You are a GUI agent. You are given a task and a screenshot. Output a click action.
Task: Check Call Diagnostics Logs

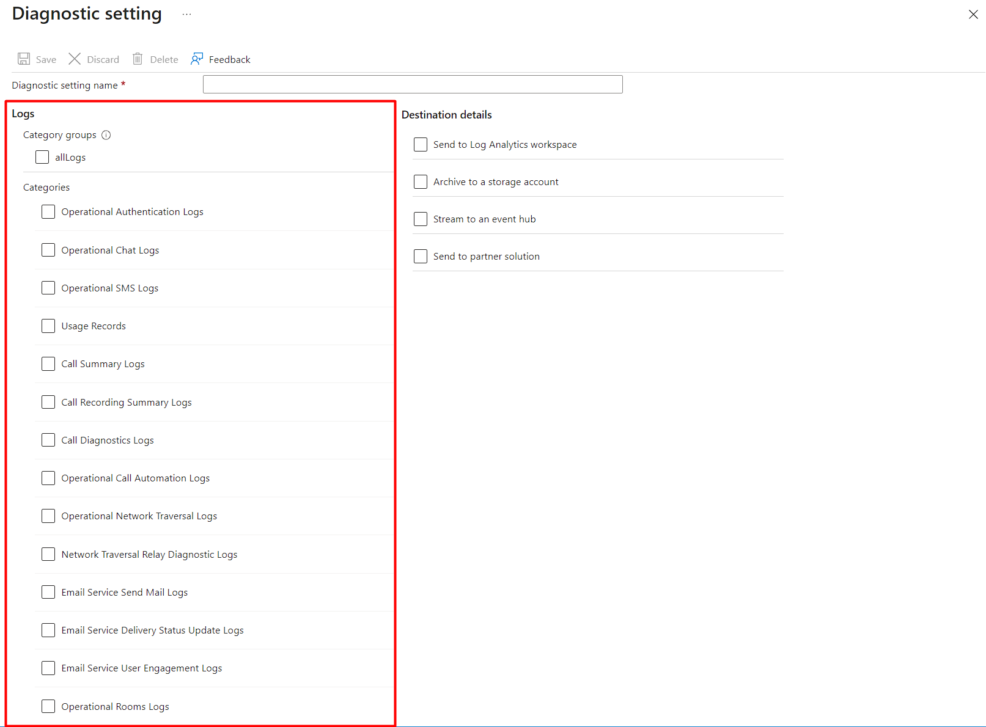(x=48, y=440)
